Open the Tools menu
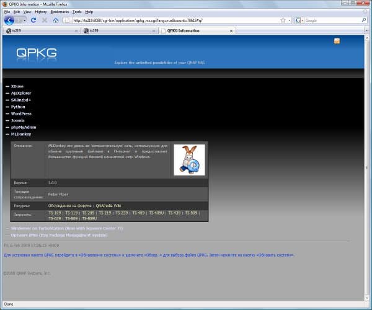372x310 pixels. [77, 12]
